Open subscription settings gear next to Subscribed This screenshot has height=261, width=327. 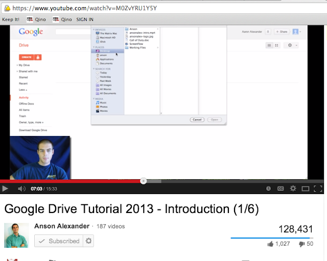point(88,241)
